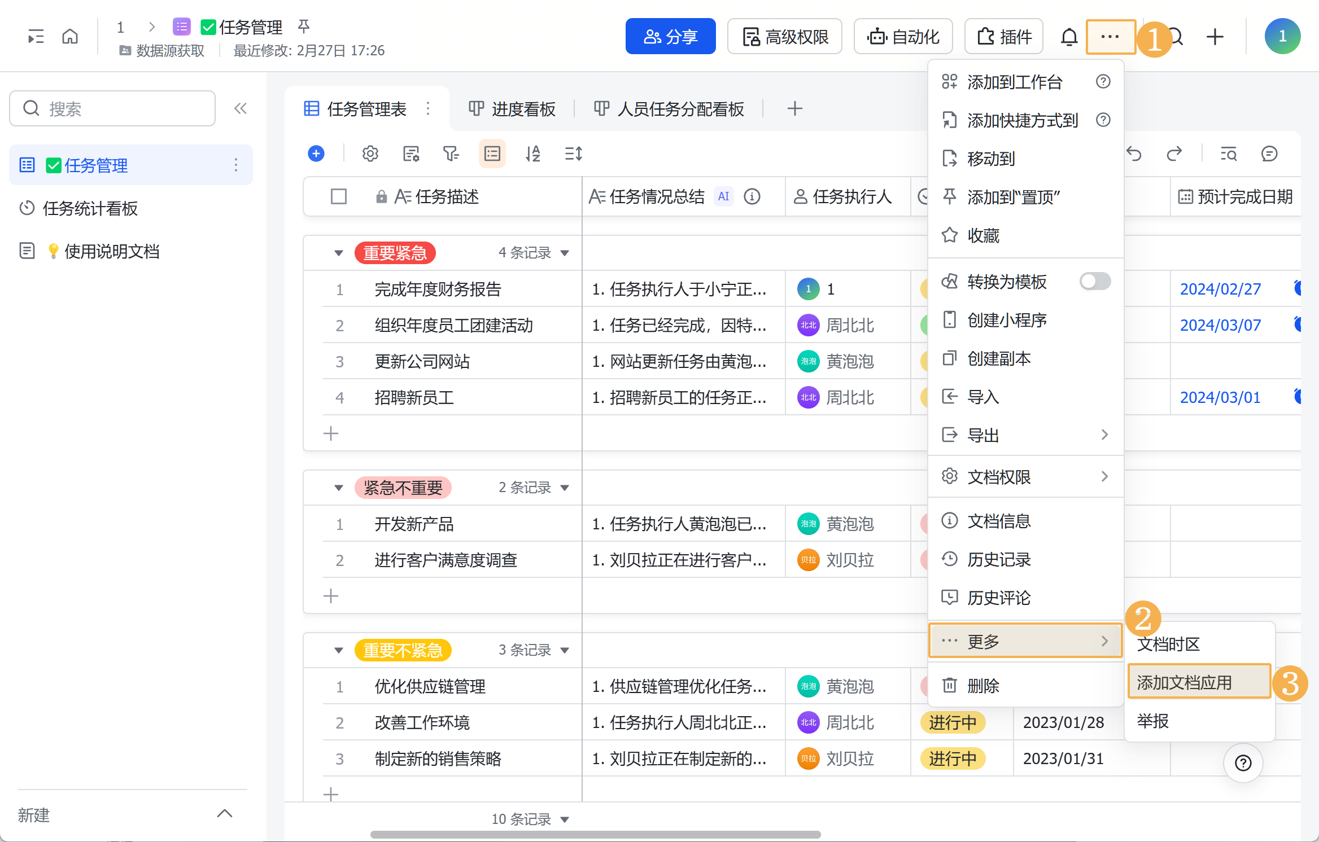Open view settings gear in toolbar
This screenshot has width=1319, height=842.
[370, 154]
